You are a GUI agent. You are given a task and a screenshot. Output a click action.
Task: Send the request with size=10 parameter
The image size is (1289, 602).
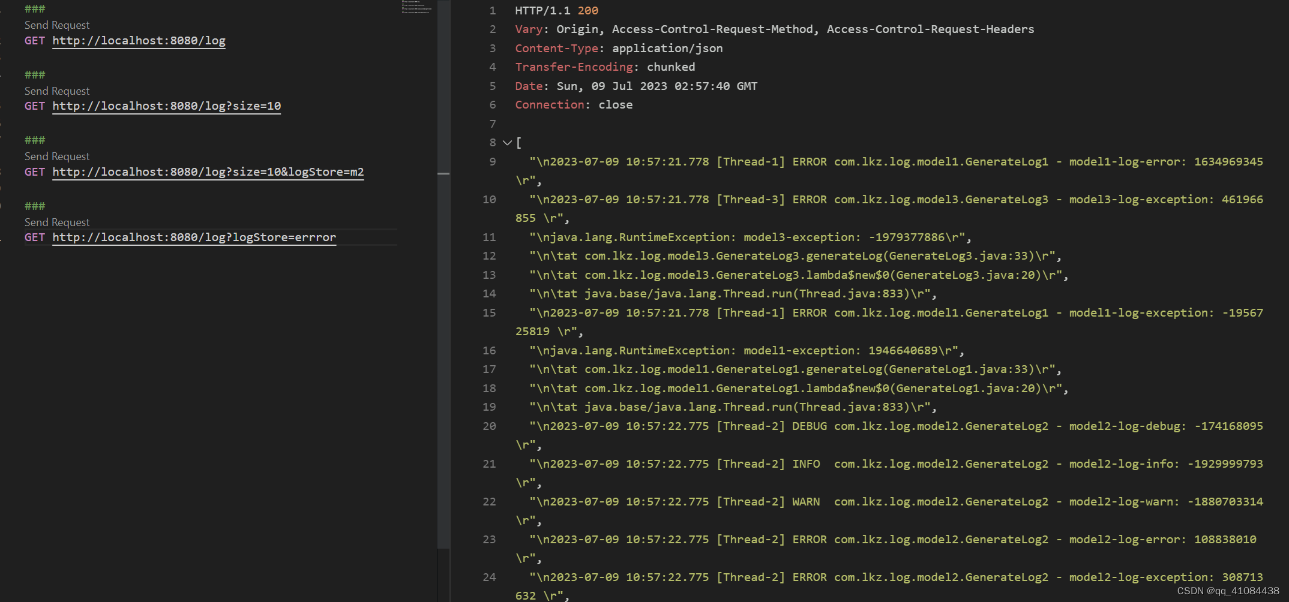click(x=56, y=91)
